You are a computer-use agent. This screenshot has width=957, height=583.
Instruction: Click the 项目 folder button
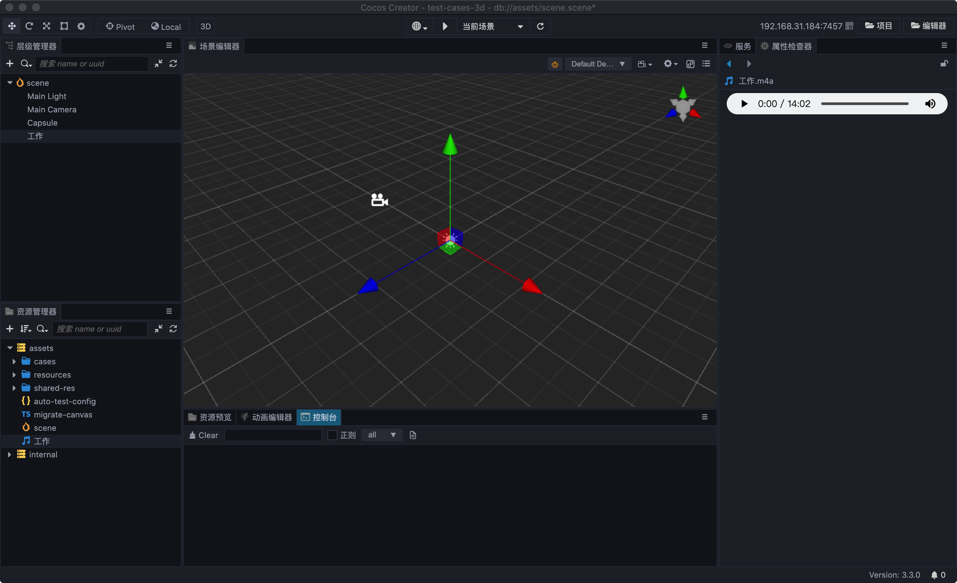click(x=878, y=26)
